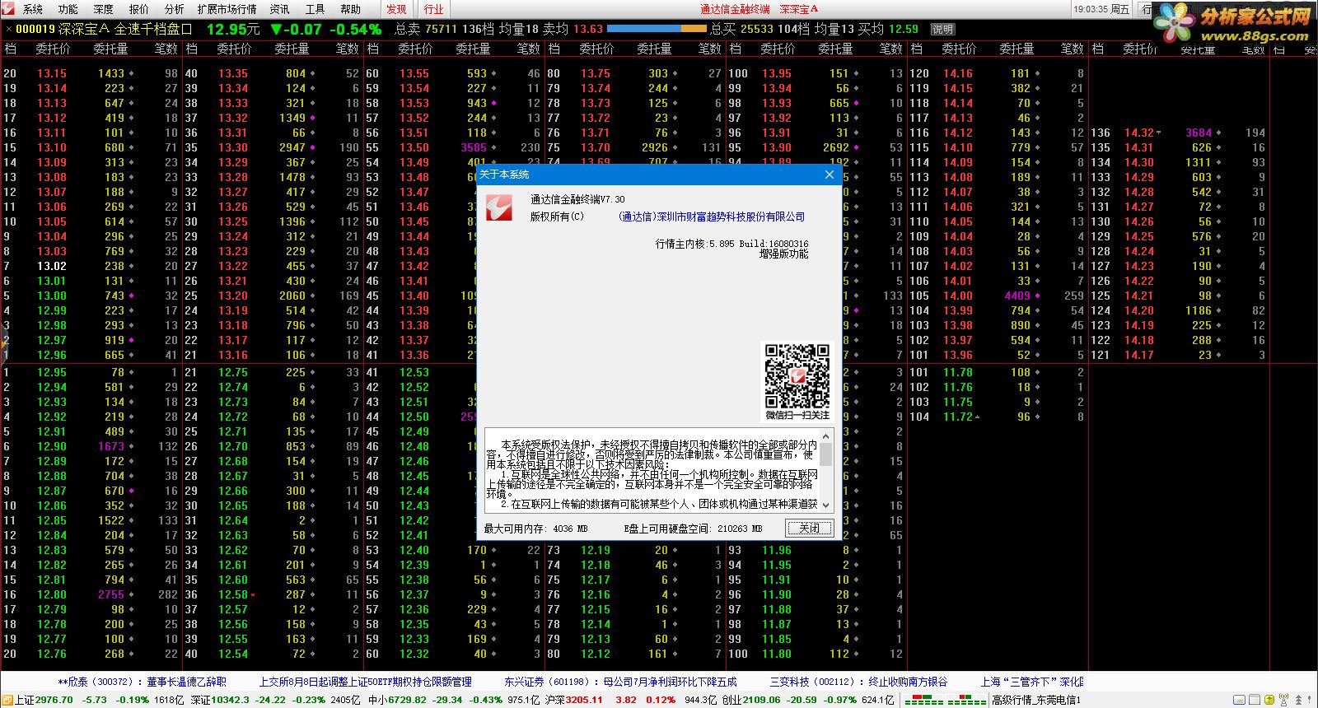The image size is (1318, 708).
Task: Click the license text scrollbar thumb
Action: 826,454
